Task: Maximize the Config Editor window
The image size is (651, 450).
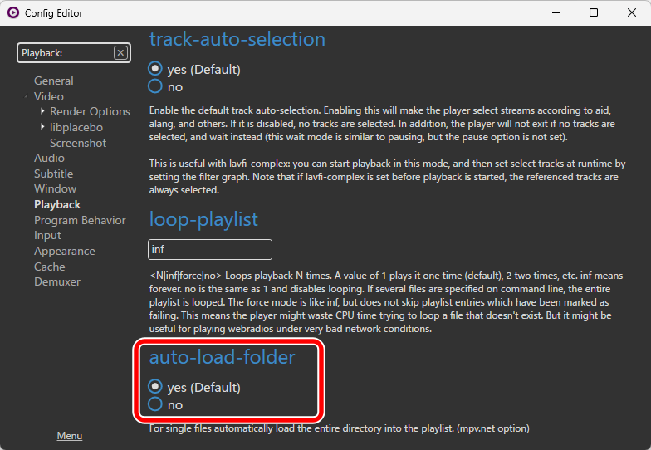Action: coord(594,13)
